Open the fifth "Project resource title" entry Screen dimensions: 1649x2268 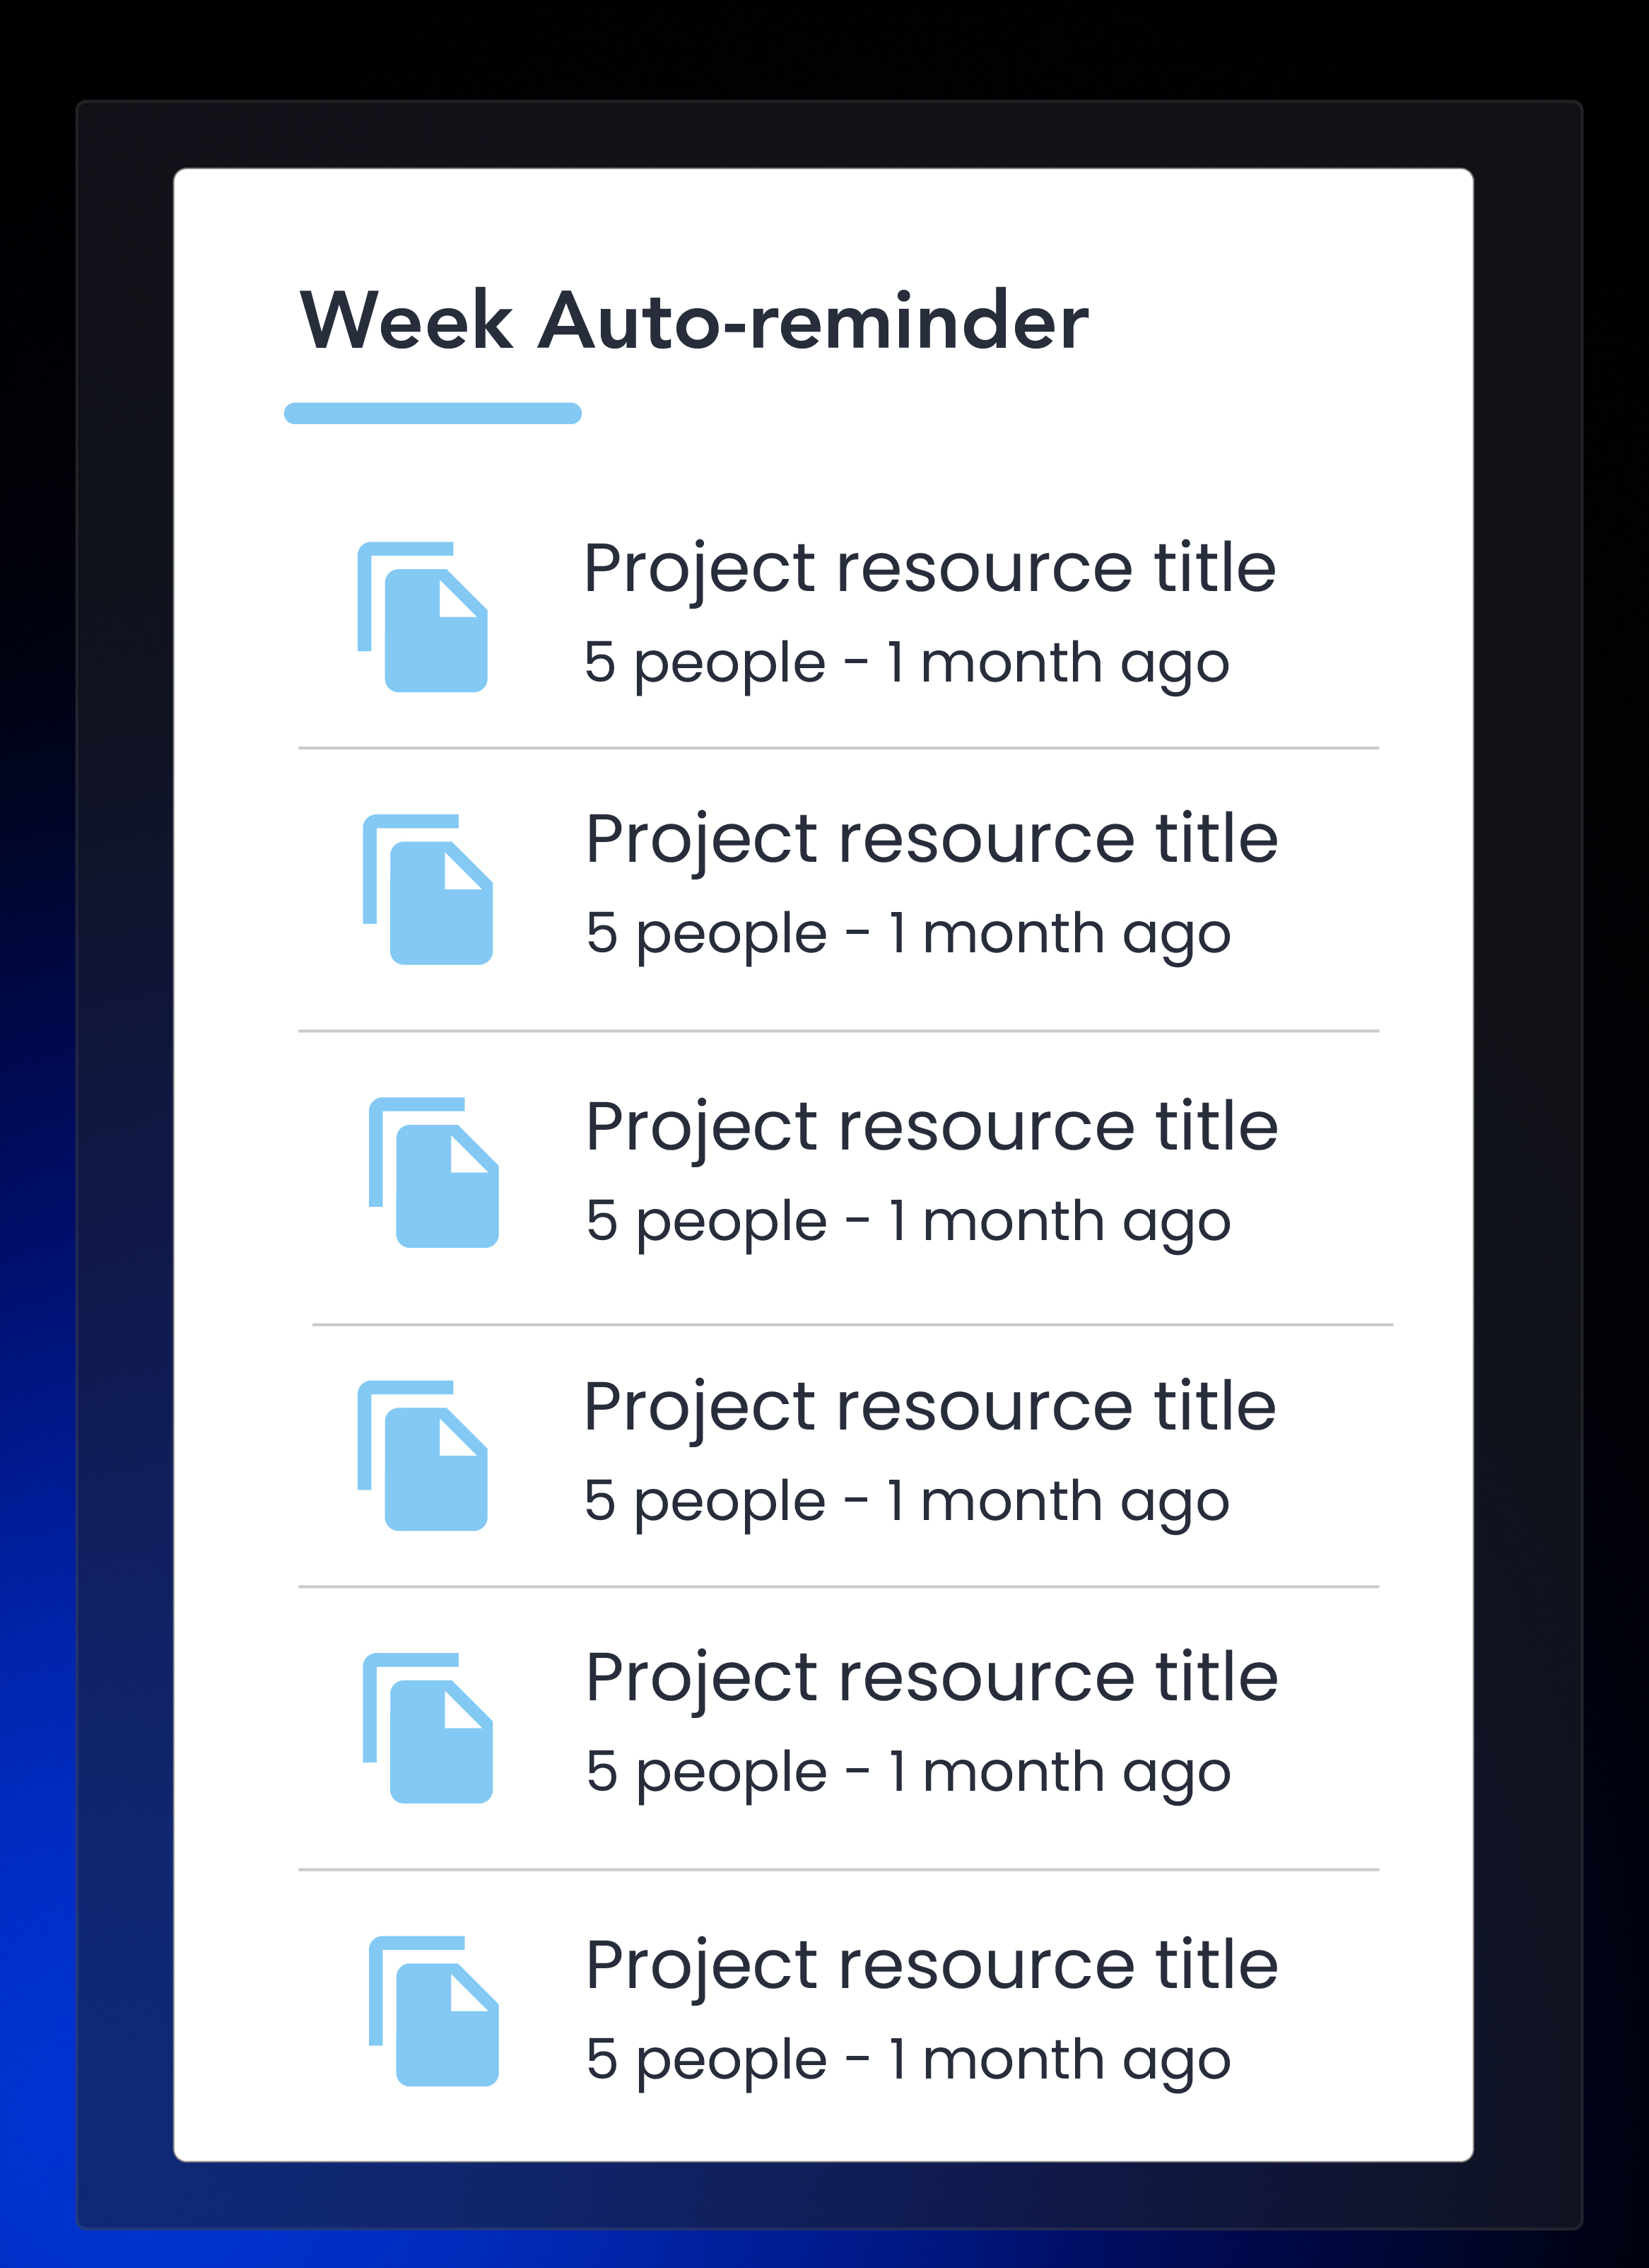coord(931,1677)
